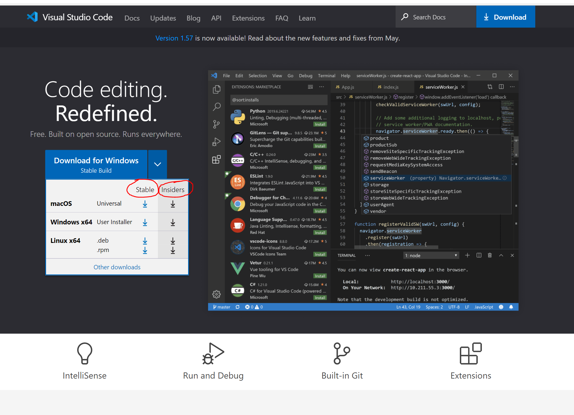
Task: Open the Other downloads link
Action: click(117, 267)
